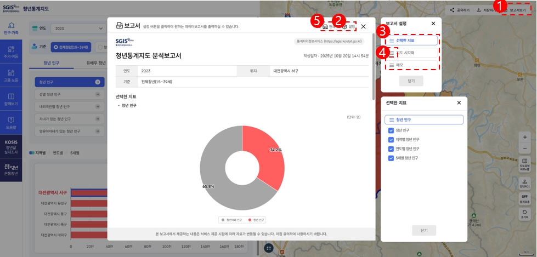The width and height of the screenshot is (537, 257).
Task: Open the KOSIS 청년삶 실태조사 link
Action: click(11, 146)
